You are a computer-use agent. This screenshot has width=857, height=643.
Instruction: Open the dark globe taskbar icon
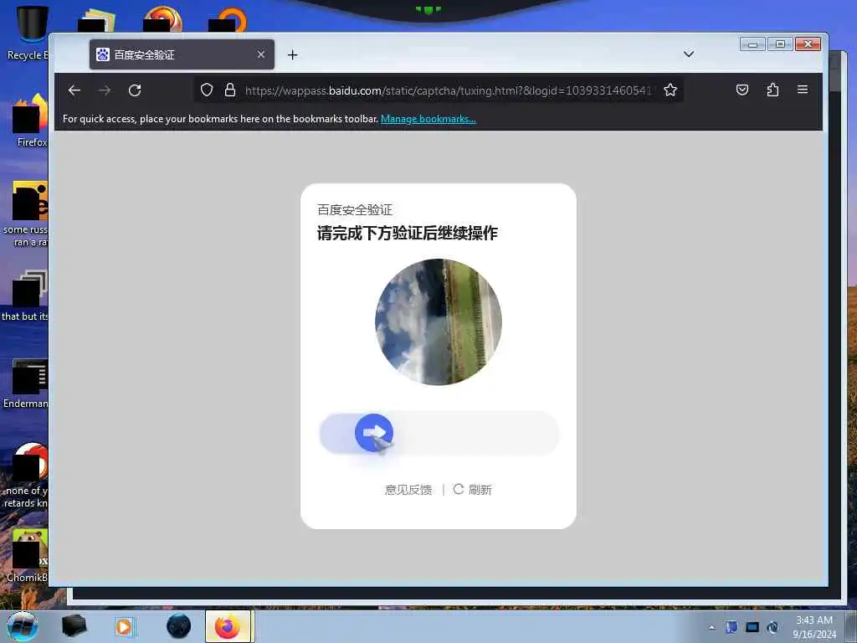pos(179,626)
